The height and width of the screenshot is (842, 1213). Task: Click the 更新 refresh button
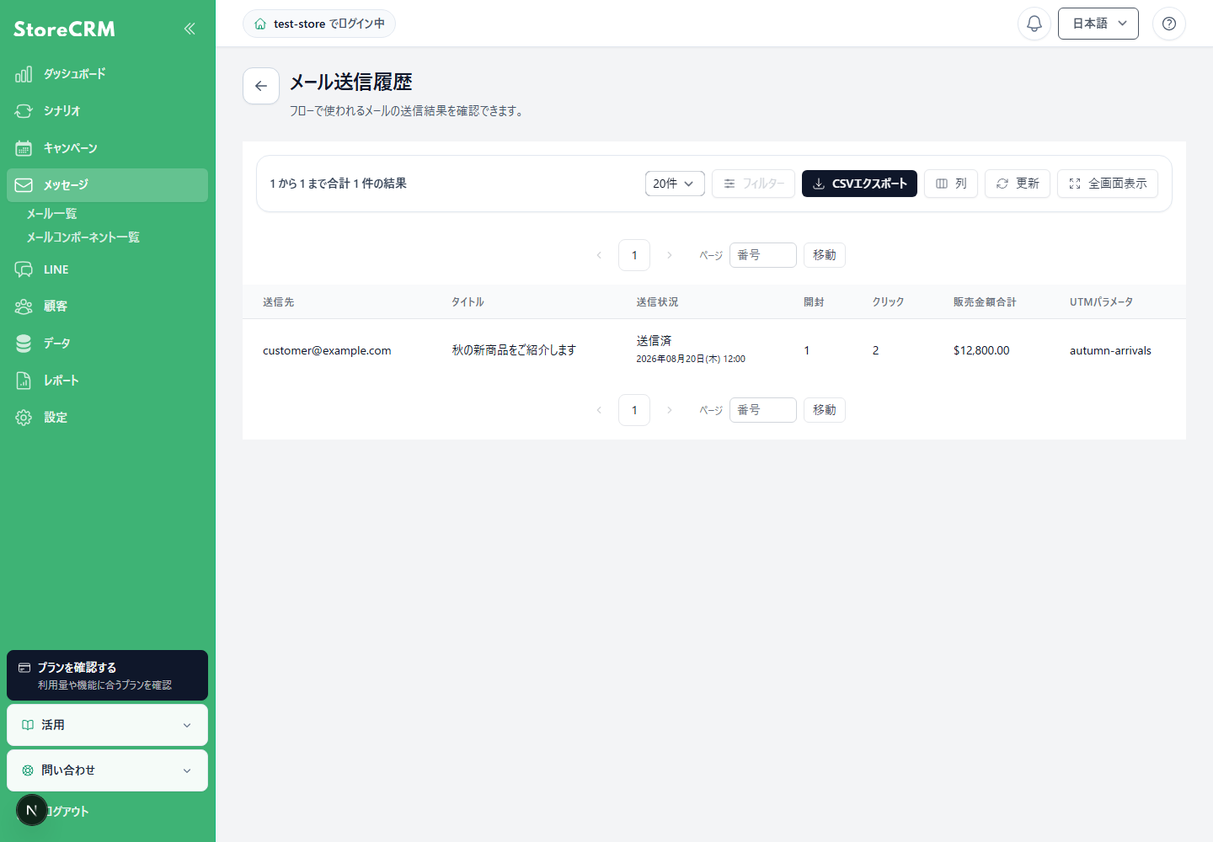point(1018,184)
